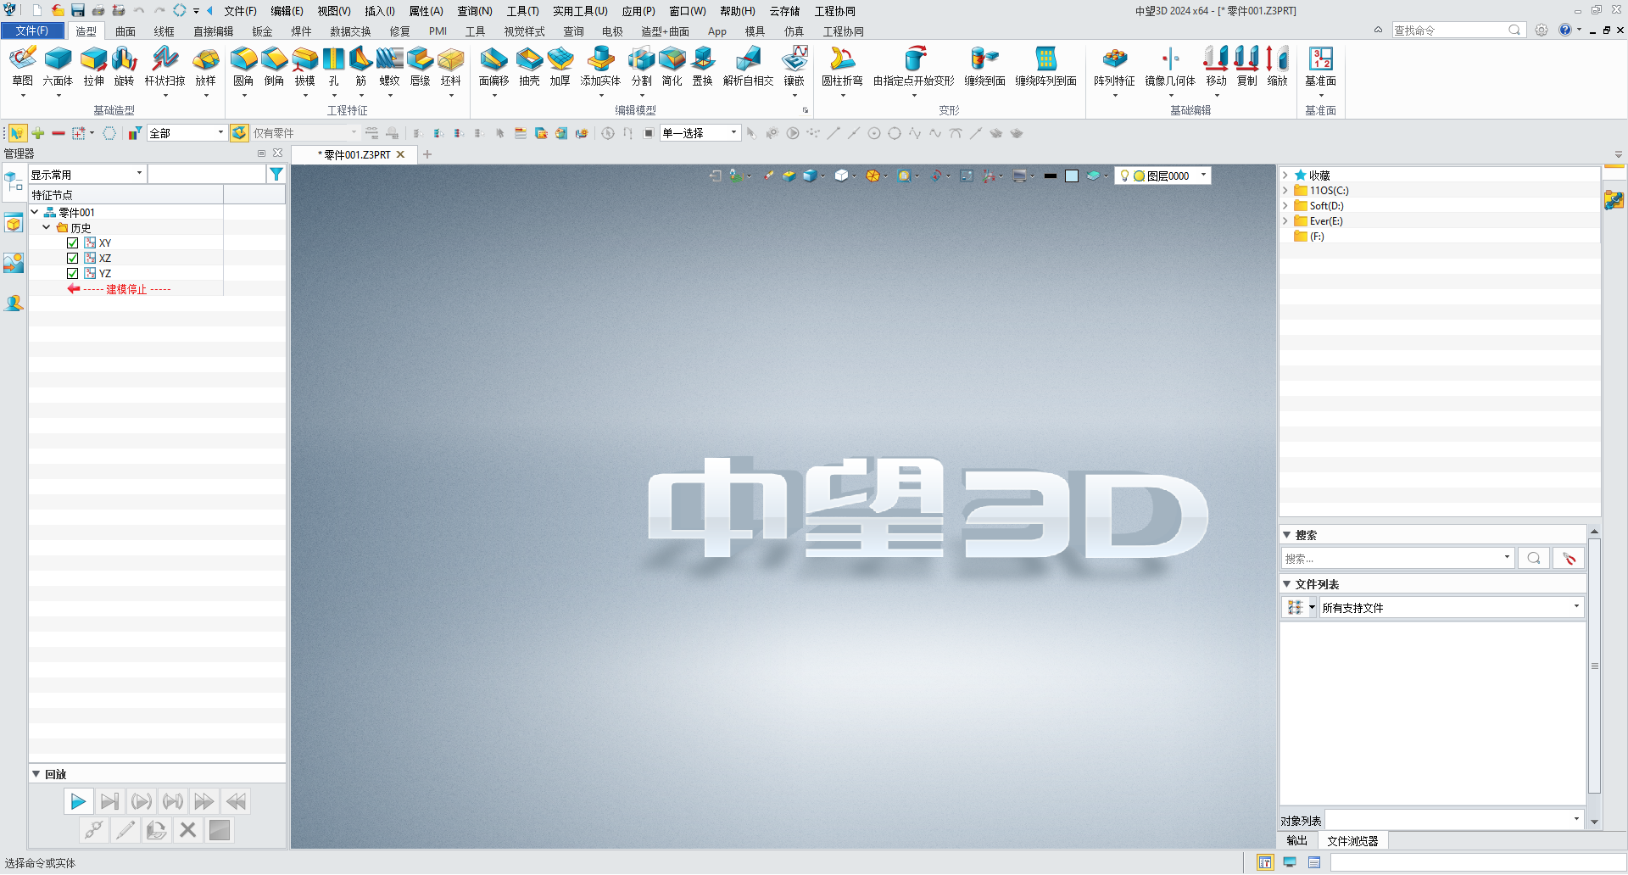This screenshot has height=875, width=1628.
Task: Add a new document tab
Action: tap(427, 154)
